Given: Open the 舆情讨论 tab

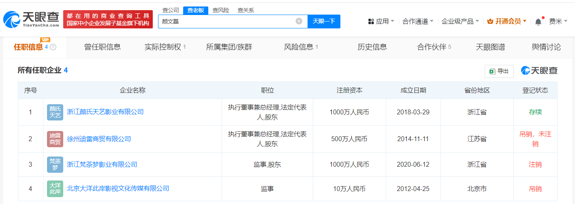Looking at the screenshot, I should 546,47.
